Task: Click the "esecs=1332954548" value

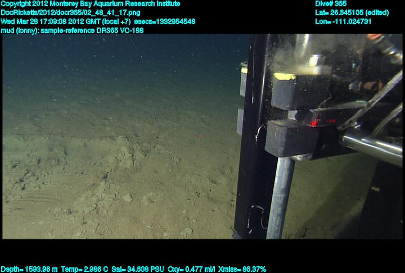Action: (164, 21)
